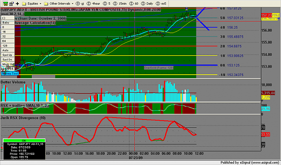Image resolution: width=281 pixels, height=165 pixels.
Task: Switch to the 4hour interval
Action: pos(94,4)
